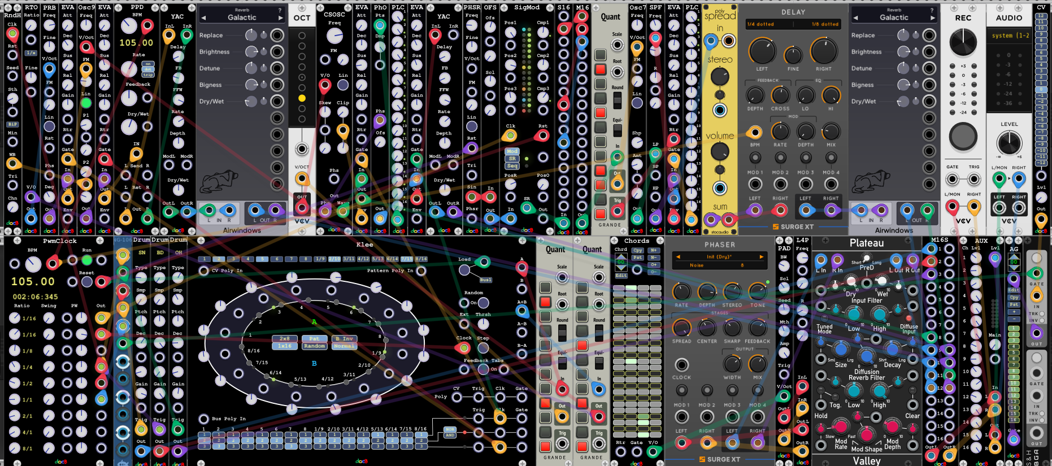Go to previous Phaser preset arrow
Screen dimensions: 1052x466
(x=678, y=257)
